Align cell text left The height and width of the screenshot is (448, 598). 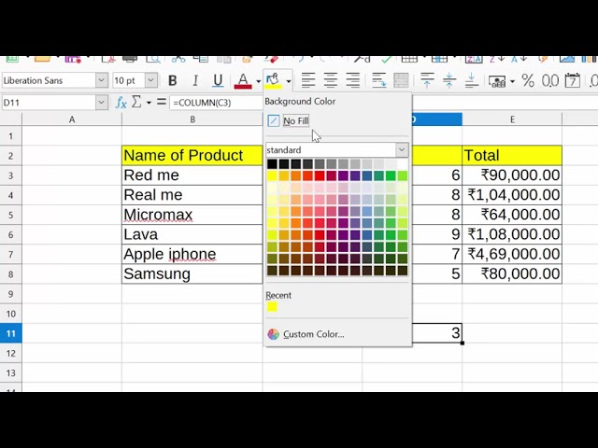pos(308,81)
